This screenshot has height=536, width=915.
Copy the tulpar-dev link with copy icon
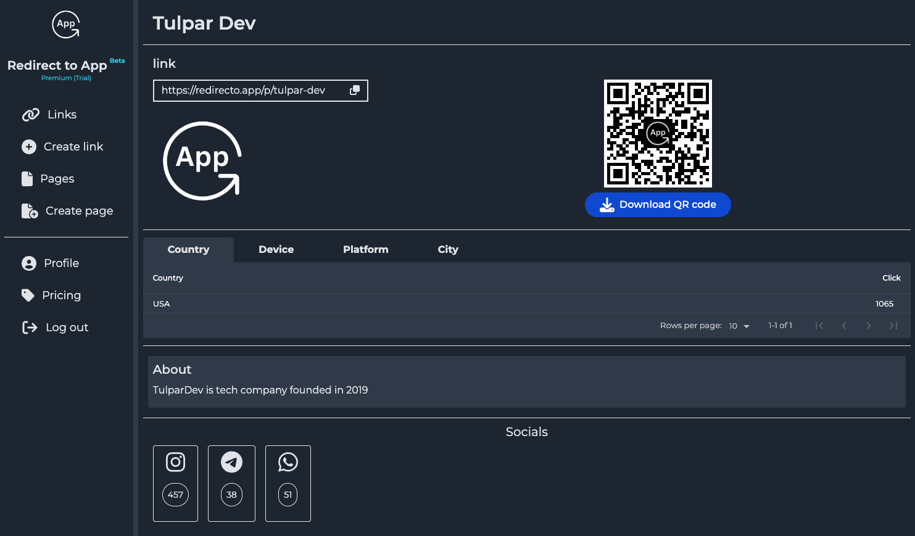coord(355,90)
